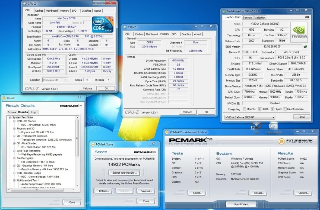Click the GPU-Z title bar app icon

point(224,11)
